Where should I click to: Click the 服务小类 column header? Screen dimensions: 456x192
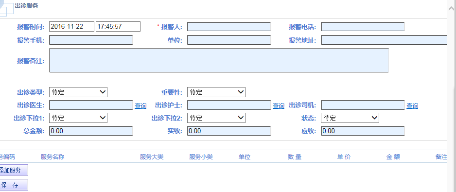coord(201,157)
